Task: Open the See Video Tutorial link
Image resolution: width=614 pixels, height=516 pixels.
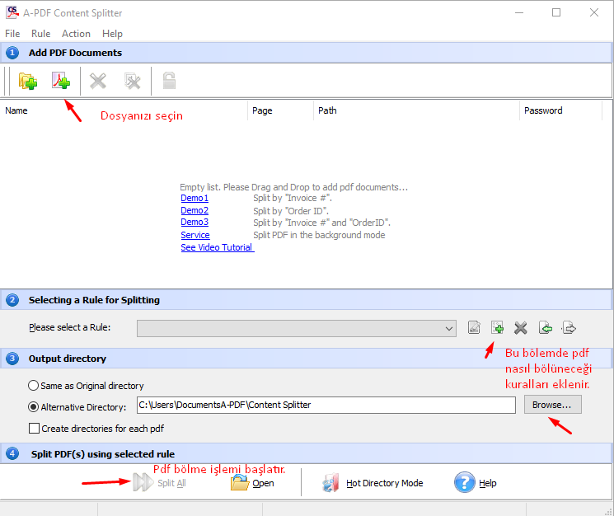Action: pos(218,247)
